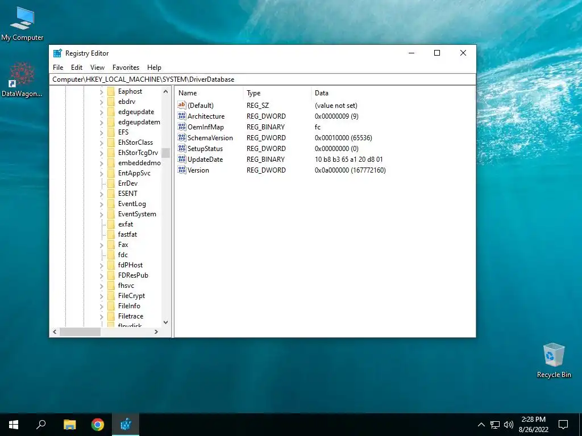Click the Architecture DWORD value icon

click(x=181, y=116)
